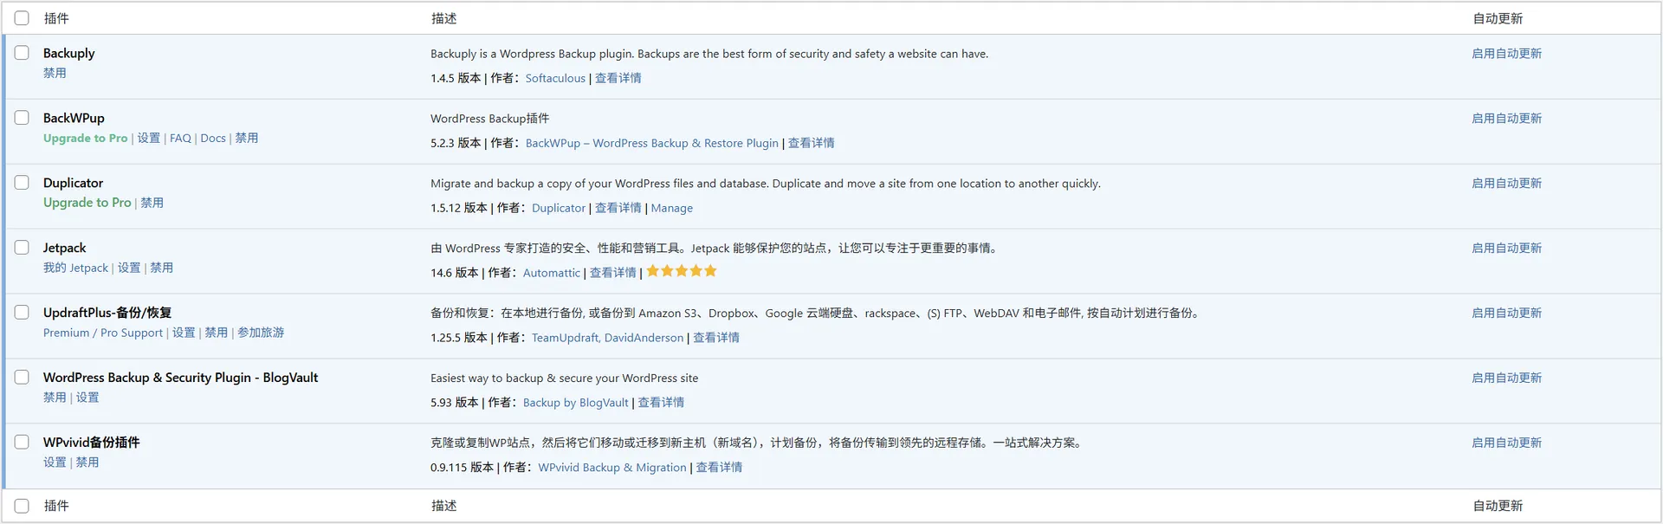Click Duplicator Manage link
This screenshot has width=1663, height=524.
tap(671, 208)
